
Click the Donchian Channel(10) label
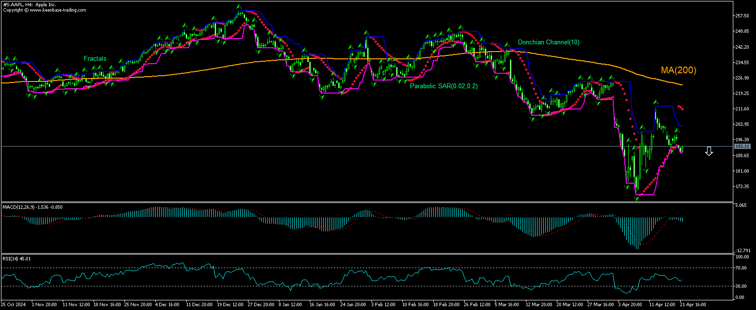[549, 42]
